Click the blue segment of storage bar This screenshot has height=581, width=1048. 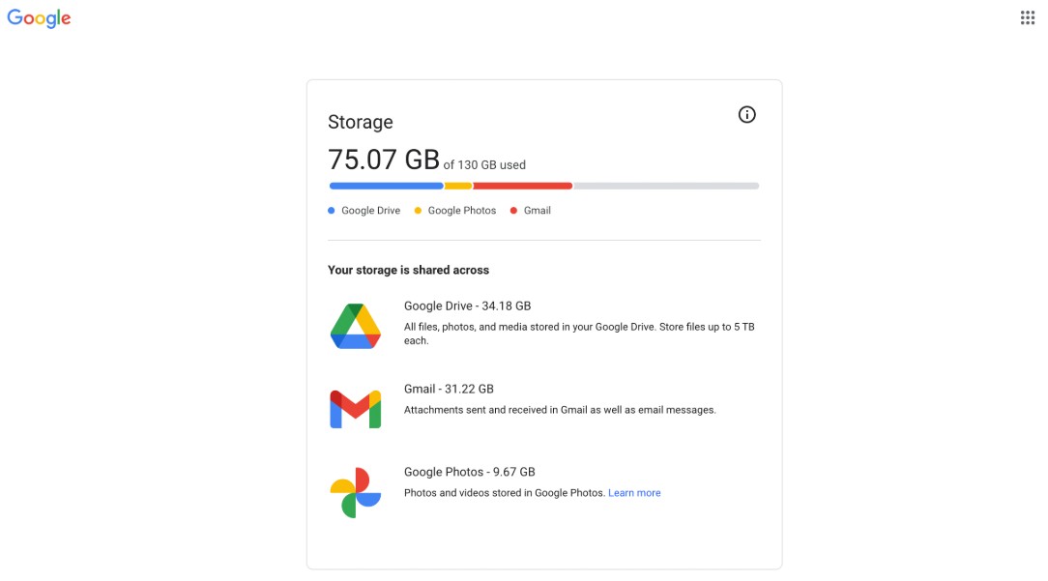pos(387,186)
